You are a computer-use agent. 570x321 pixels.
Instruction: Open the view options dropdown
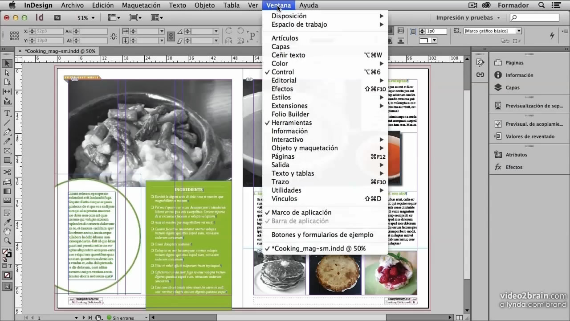(x=114, y=18)
